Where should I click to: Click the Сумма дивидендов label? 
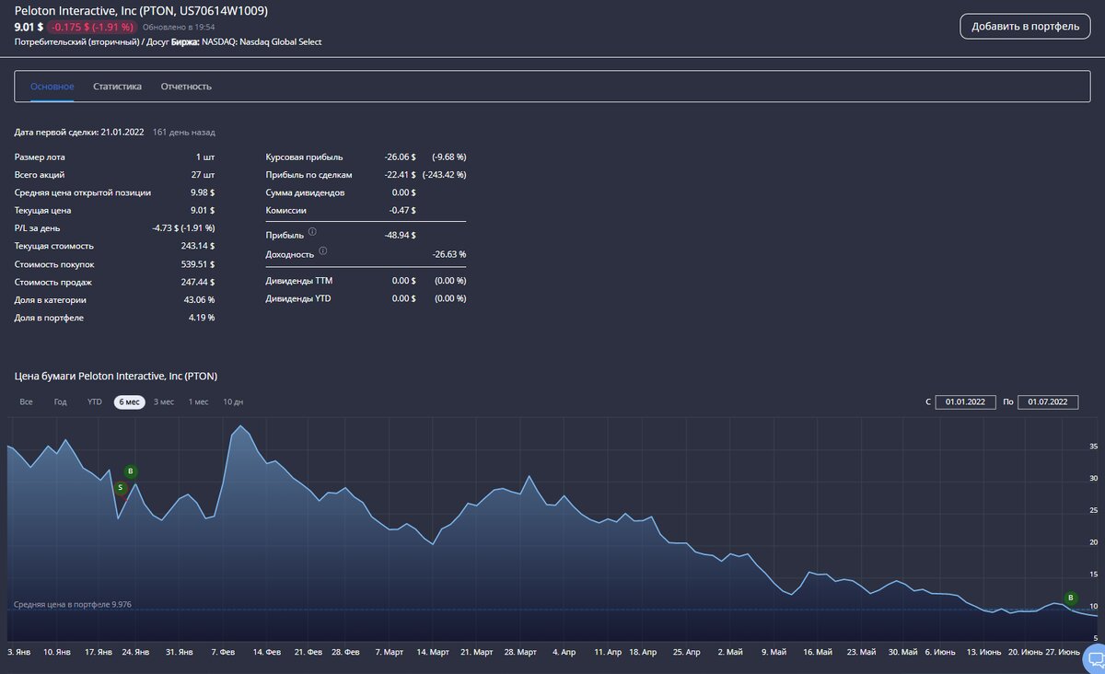pyautogui.click(x=306, y=192)
